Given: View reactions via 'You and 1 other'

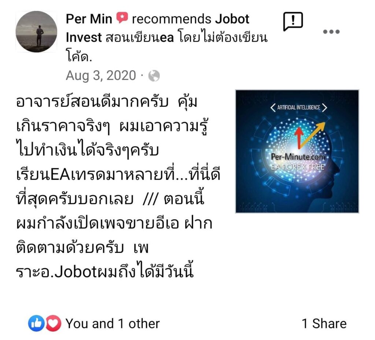Looking at the screenshot, I should tap(113, 324).
